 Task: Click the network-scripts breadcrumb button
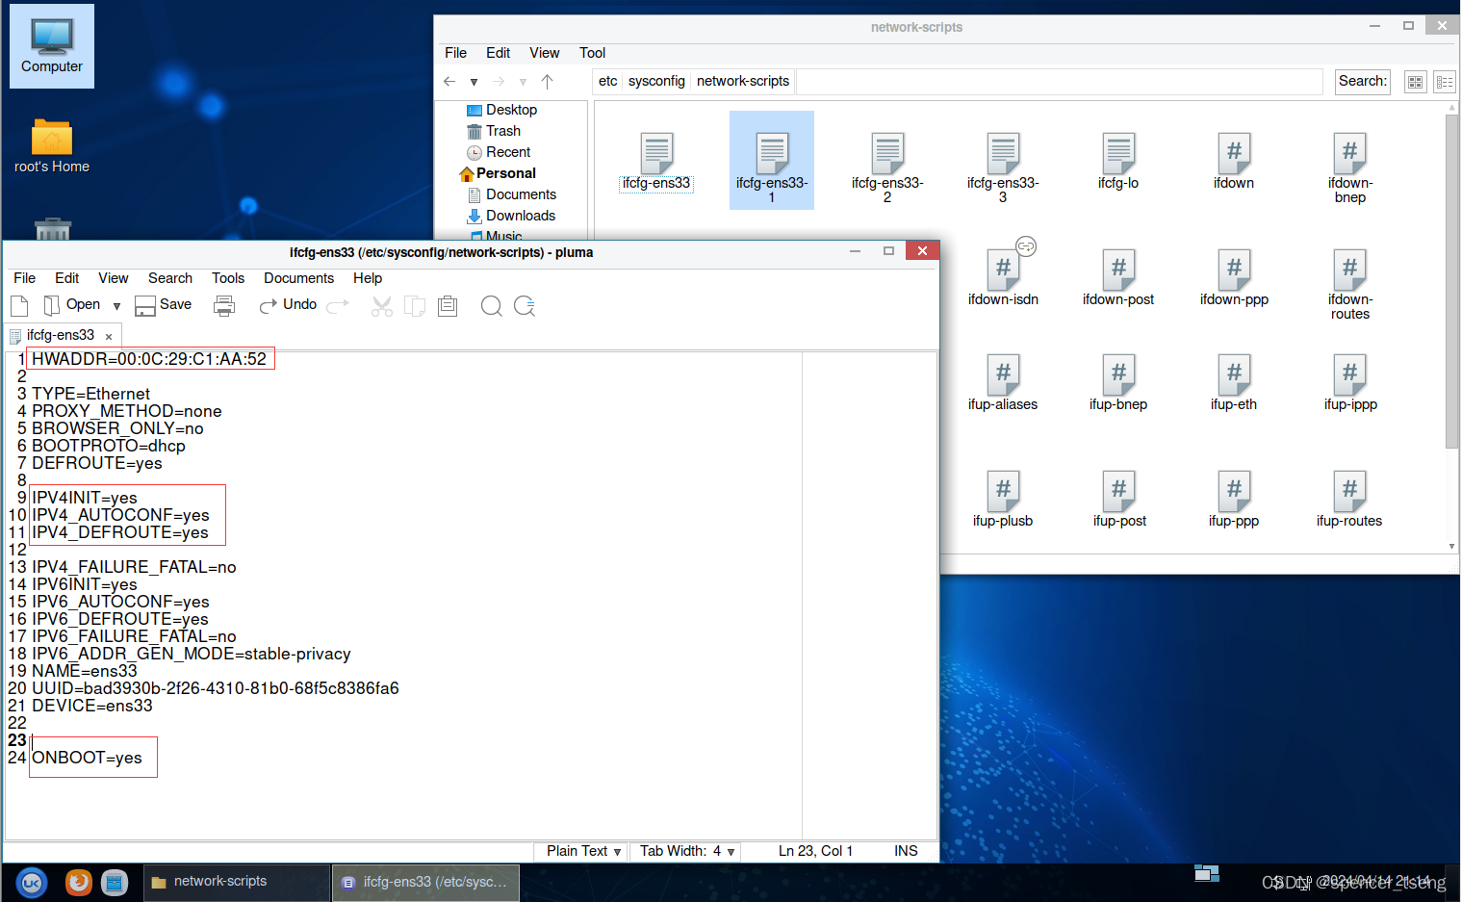(742, 81)
